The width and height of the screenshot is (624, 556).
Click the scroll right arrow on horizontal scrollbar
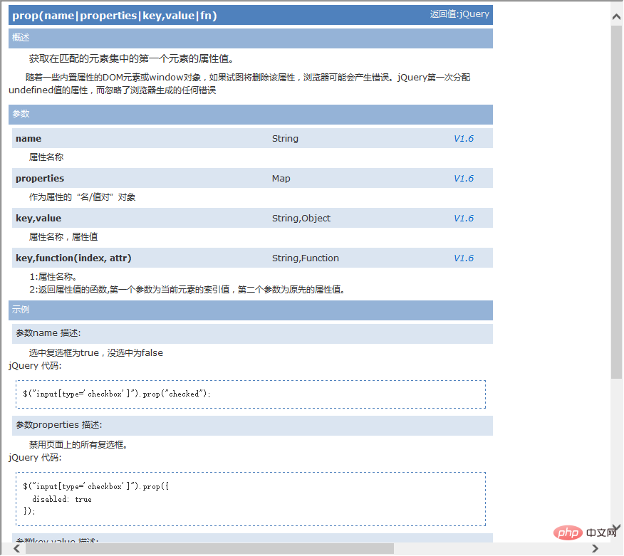point(595,548)
